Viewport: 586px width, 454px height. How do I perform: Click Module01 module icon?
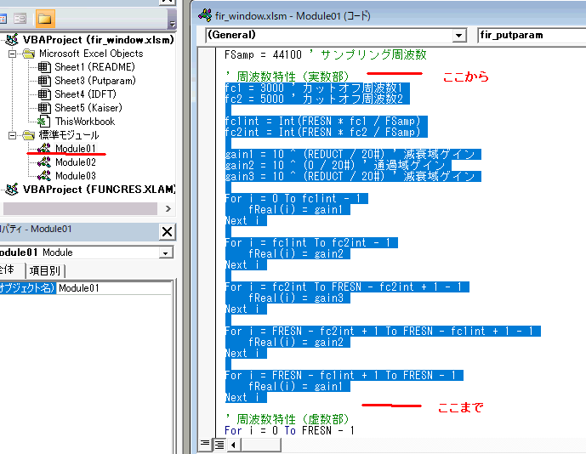pos(44,148)
